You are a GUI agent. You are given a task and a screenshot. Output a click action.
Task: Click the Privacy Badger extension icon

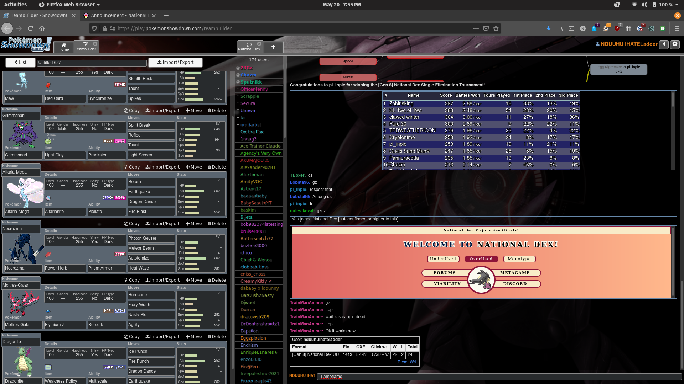[x=606, y=28]
